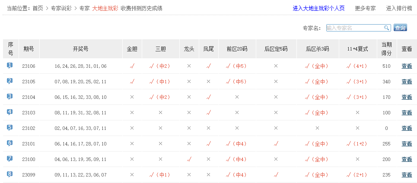
Task: Click the rank 8 number badge
Action: point(10,174)
